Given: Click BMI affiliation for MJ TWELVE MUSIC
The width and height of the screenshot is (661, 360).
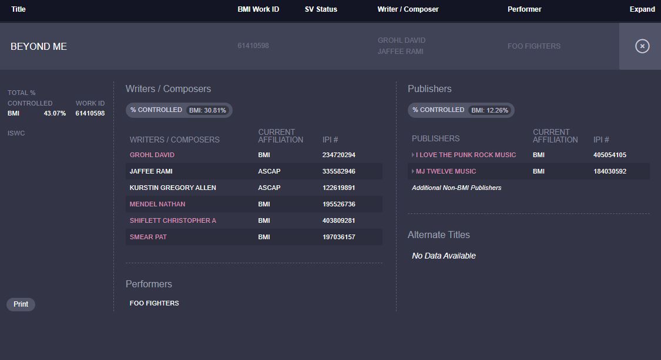Looking at the screenshot, I should click(x=538, y=171).
